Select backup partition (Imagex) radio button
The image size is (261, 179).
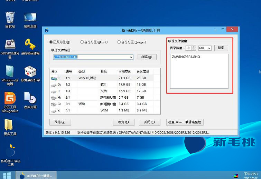(119, 42)
